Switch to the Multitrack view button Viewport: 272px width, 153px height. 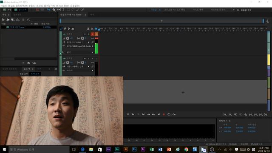coord(20,10)
